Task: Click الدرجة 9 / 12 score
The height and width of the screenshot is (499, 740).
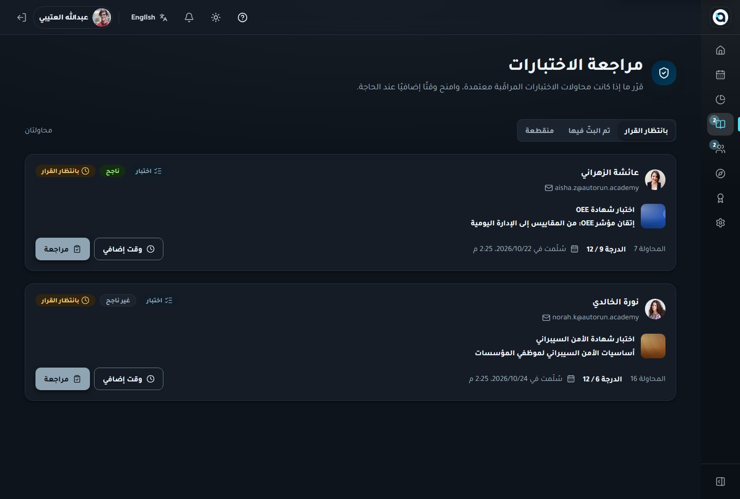Action: (x=606, y=249)
